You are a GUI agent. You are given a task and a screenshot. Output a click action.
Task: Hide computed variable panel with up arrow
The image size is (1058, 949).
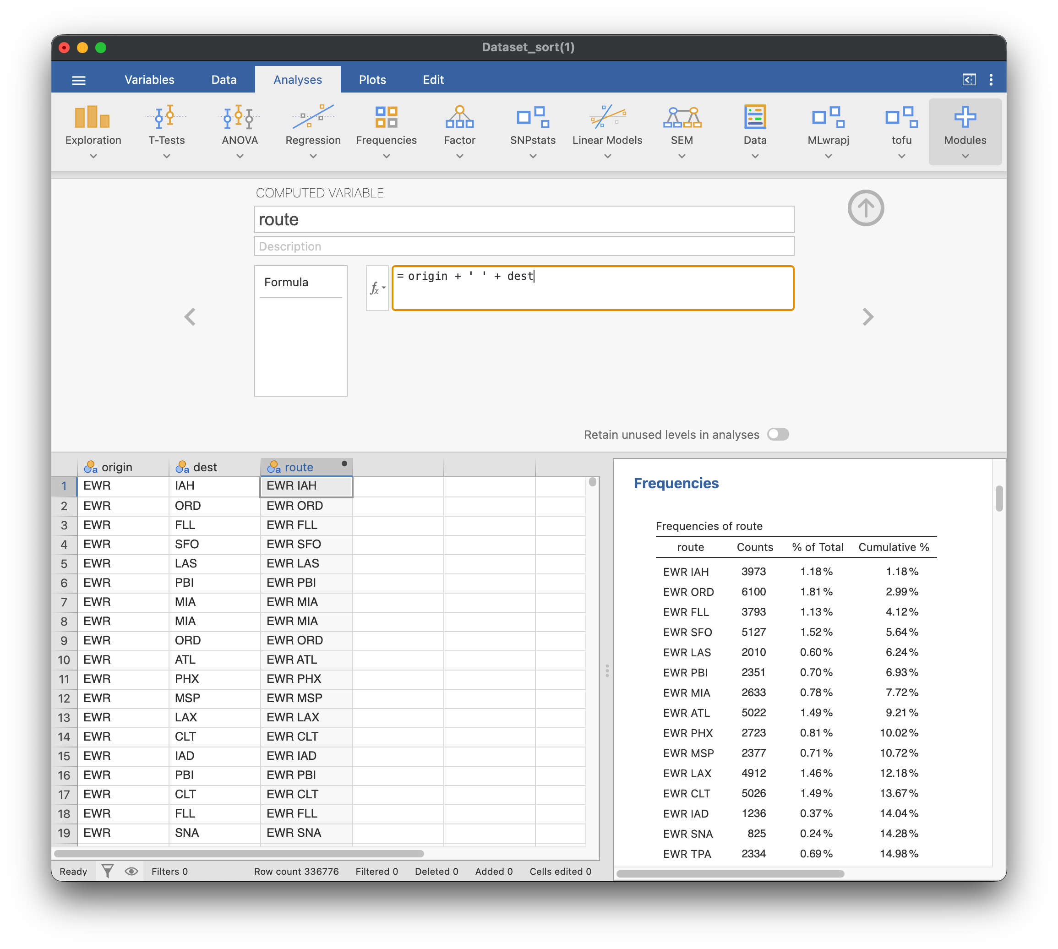coord(866,207)
